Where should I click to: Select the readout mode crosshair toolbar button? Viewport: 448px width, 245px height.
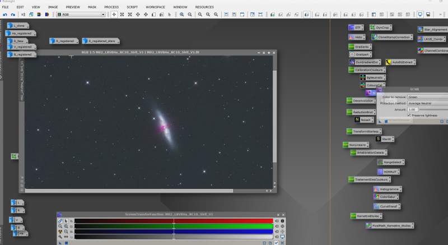point(114,14)
